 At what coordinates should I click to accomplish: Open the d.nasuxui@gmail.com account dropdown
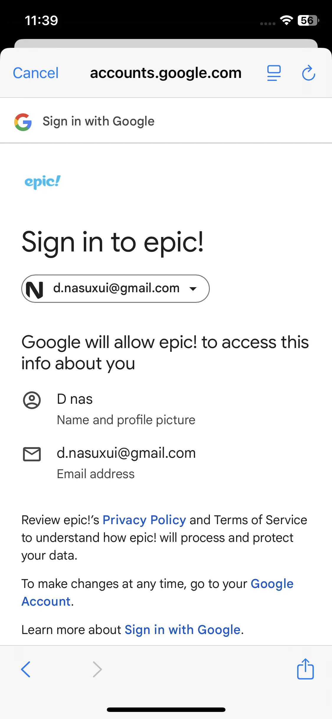(x=116, y=288)
